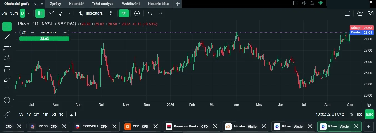This screenshot has width=376, height=133.
Task: Set chart range to 5y
Action: click(21, 114)
